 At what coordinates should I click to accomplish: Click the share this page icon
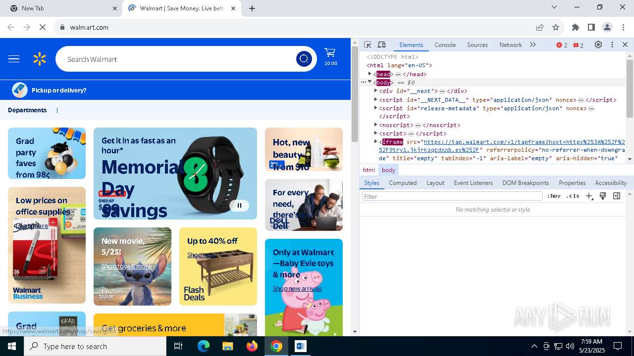tap(540, 27)
